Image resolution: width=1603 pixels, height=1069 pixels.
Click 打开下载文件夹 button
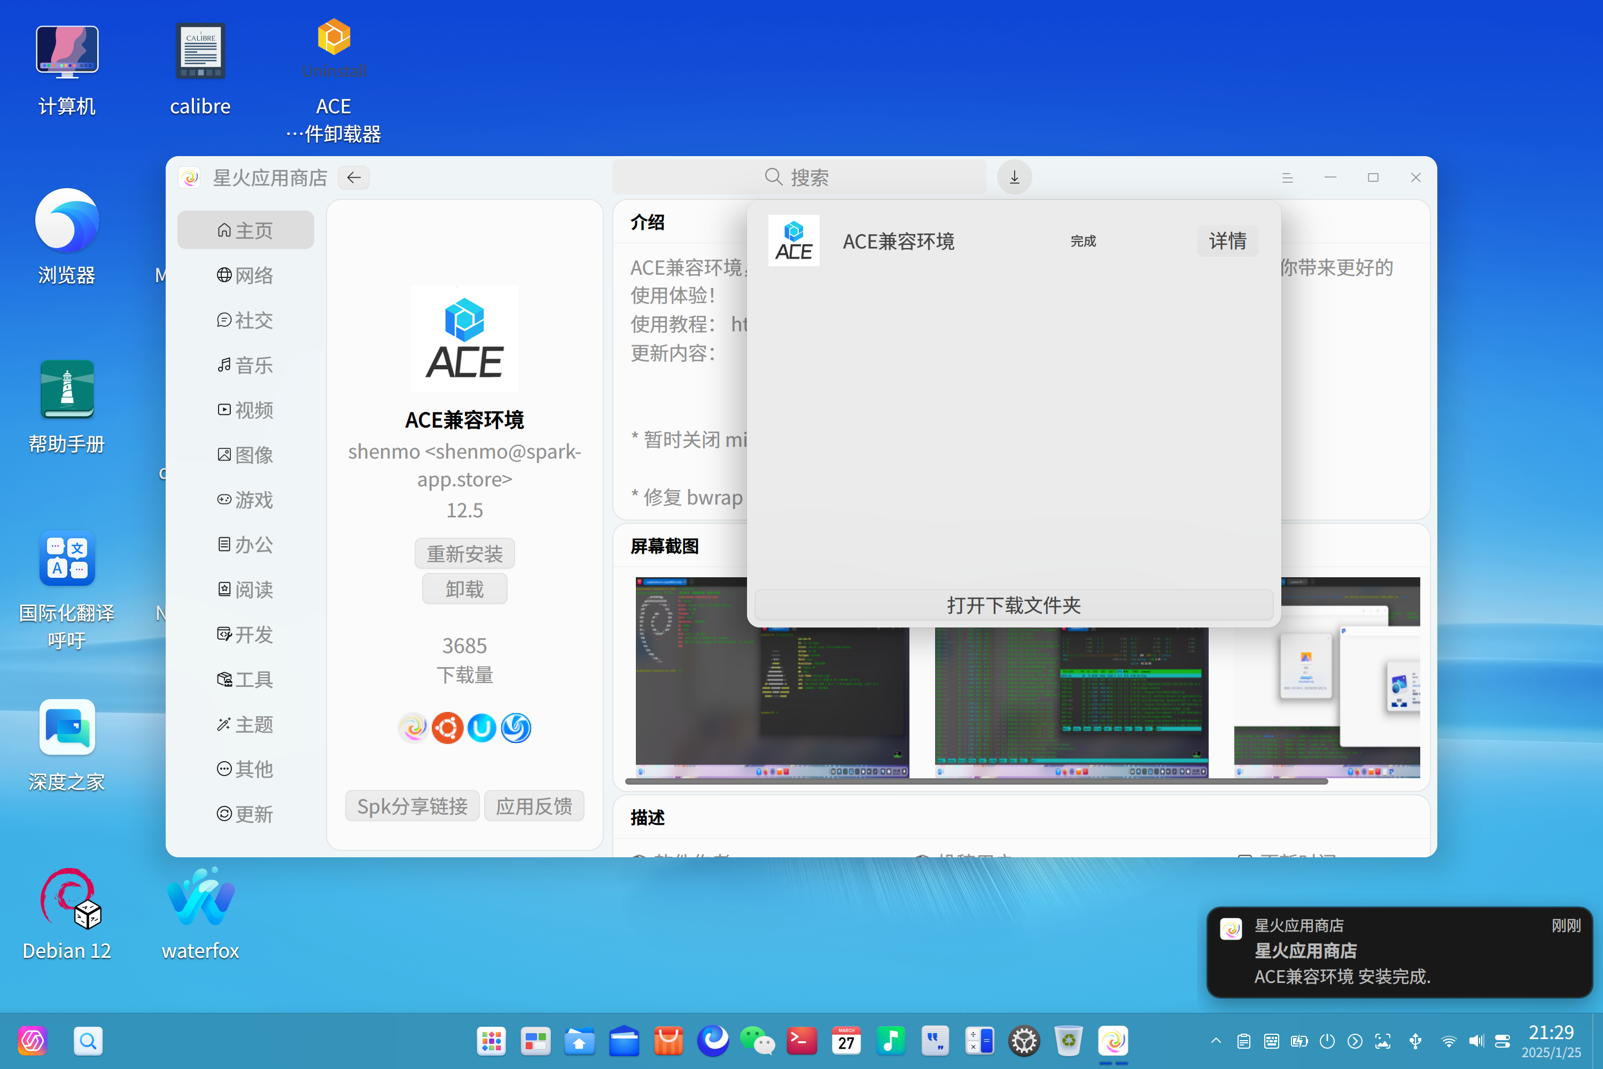[1014, 606]
